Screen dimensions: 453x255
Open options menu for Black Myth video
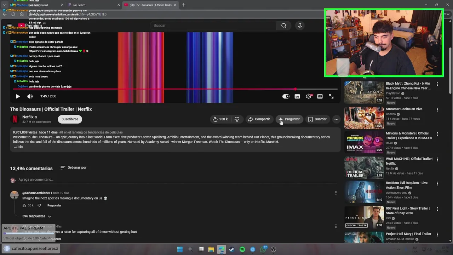(x=437, y=84)
